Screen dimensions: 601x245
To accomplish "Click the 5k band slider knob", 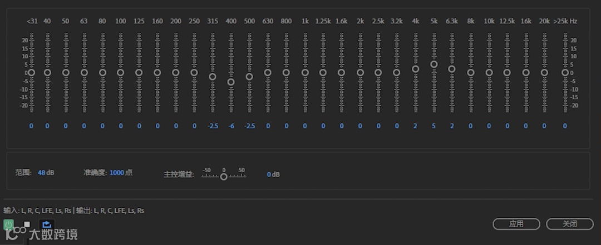I will (434, 64).
